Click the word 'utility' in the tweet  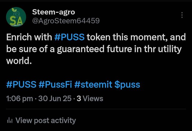pos(170,49)
